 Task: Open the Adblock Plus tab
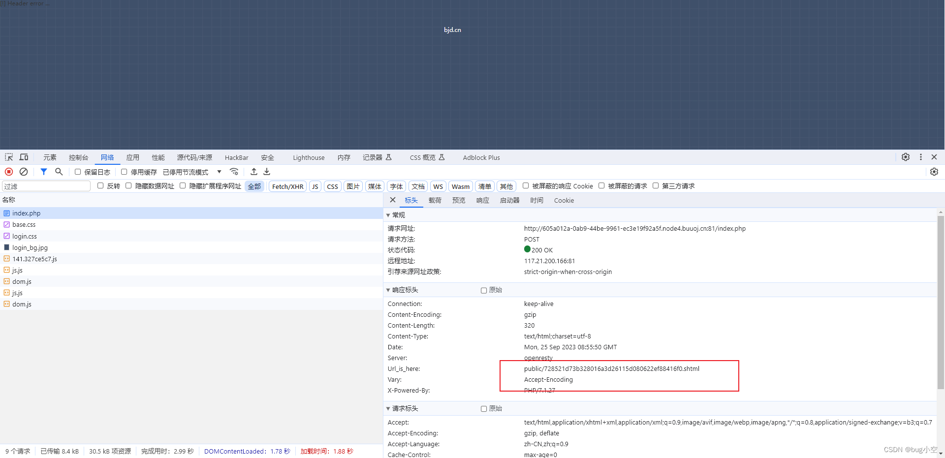pos(481,157)
